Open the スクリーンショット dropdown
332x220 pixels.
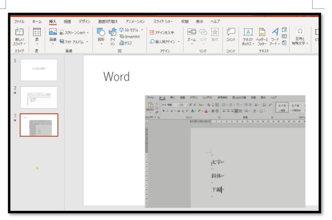[74, 33]
